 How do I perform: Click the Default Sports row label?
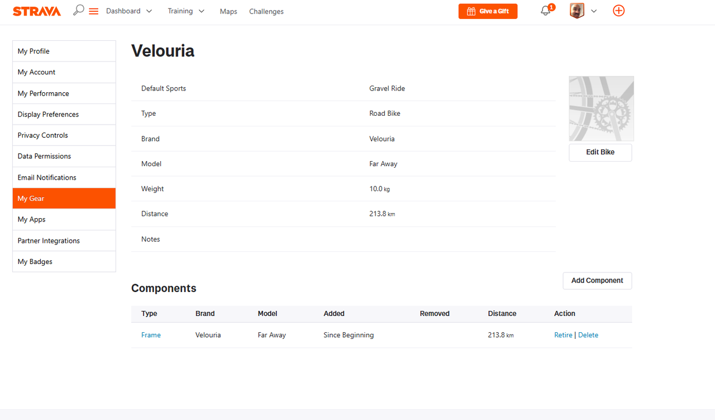click(x=164, y=88)
